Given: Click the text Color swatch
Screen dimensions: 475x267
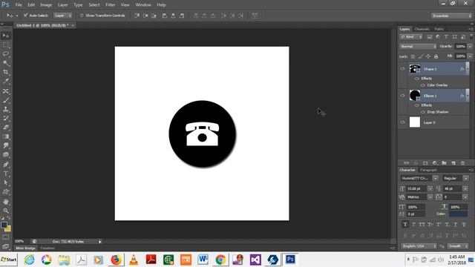Looking at the screenshot, I should point(459,214).
